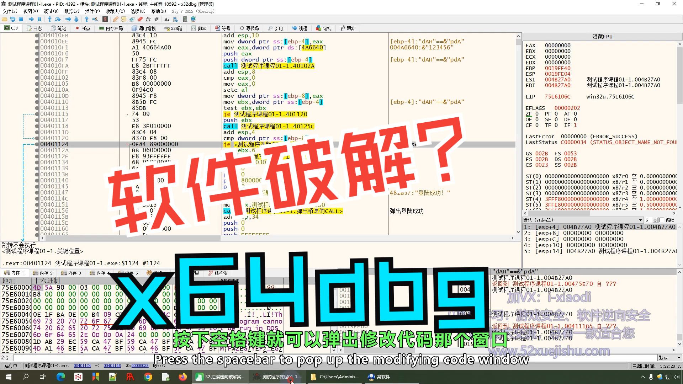683x384 pixels.
Task: Click the Open file folder toolbar icon
Action: (5, 19)
